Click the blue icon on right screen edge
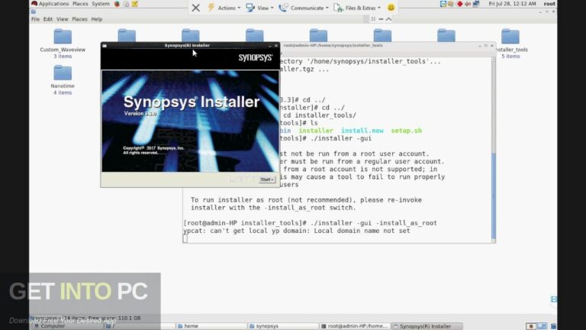 [554, 299]
